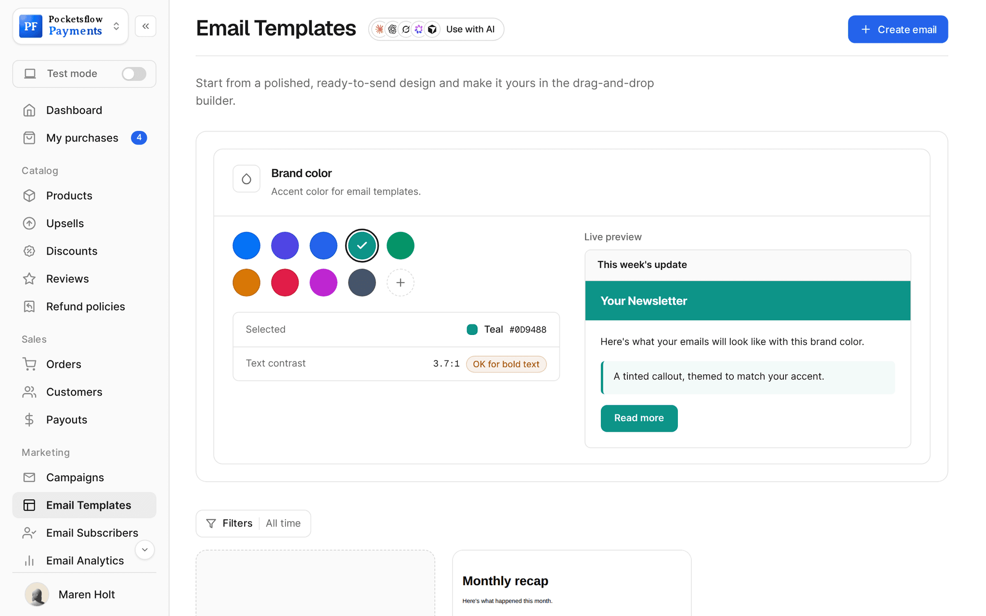This screenshot has height=616, width=986.
Task: Select the bright blue brand color swatch
Action: 246,245
